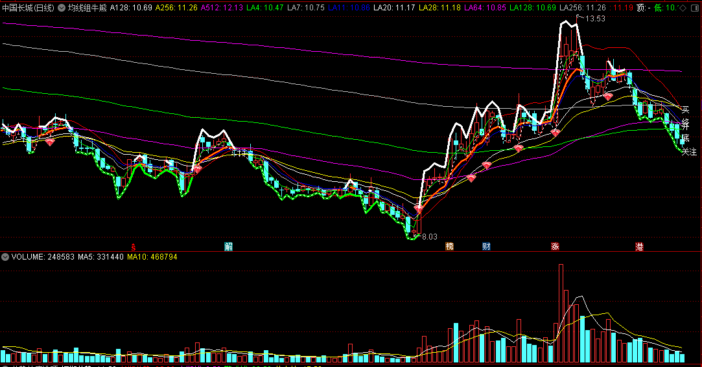This screenshot has height=367, width=702.
Task: Click the small rectangle icon at top-right edge
Action: click(x=694, y=8)
